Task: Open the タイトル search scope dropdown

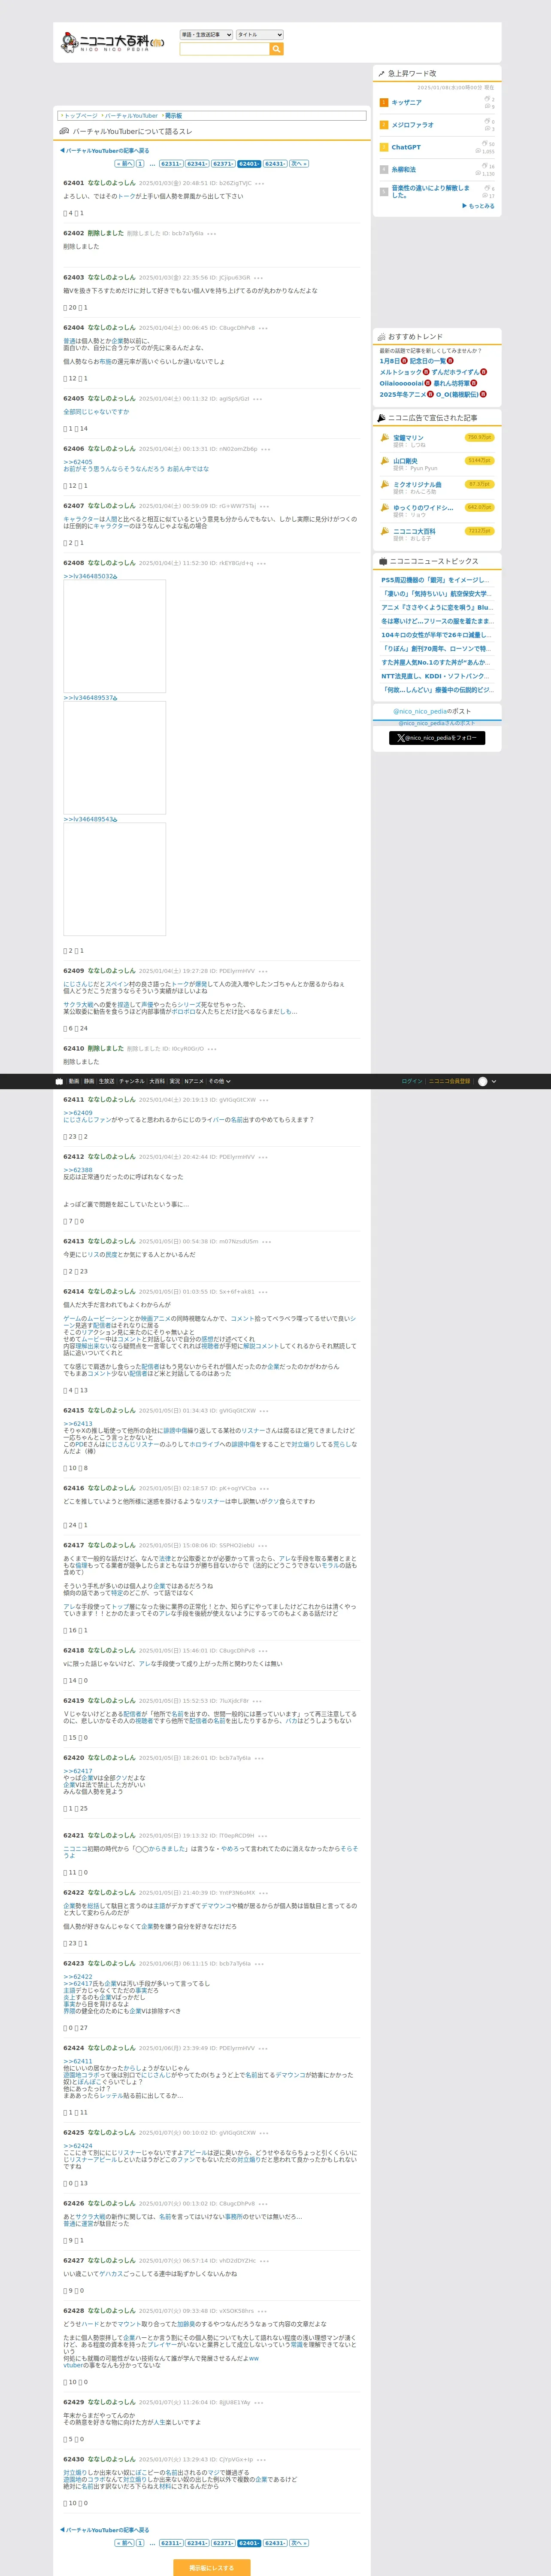Action: coord(260,35)
